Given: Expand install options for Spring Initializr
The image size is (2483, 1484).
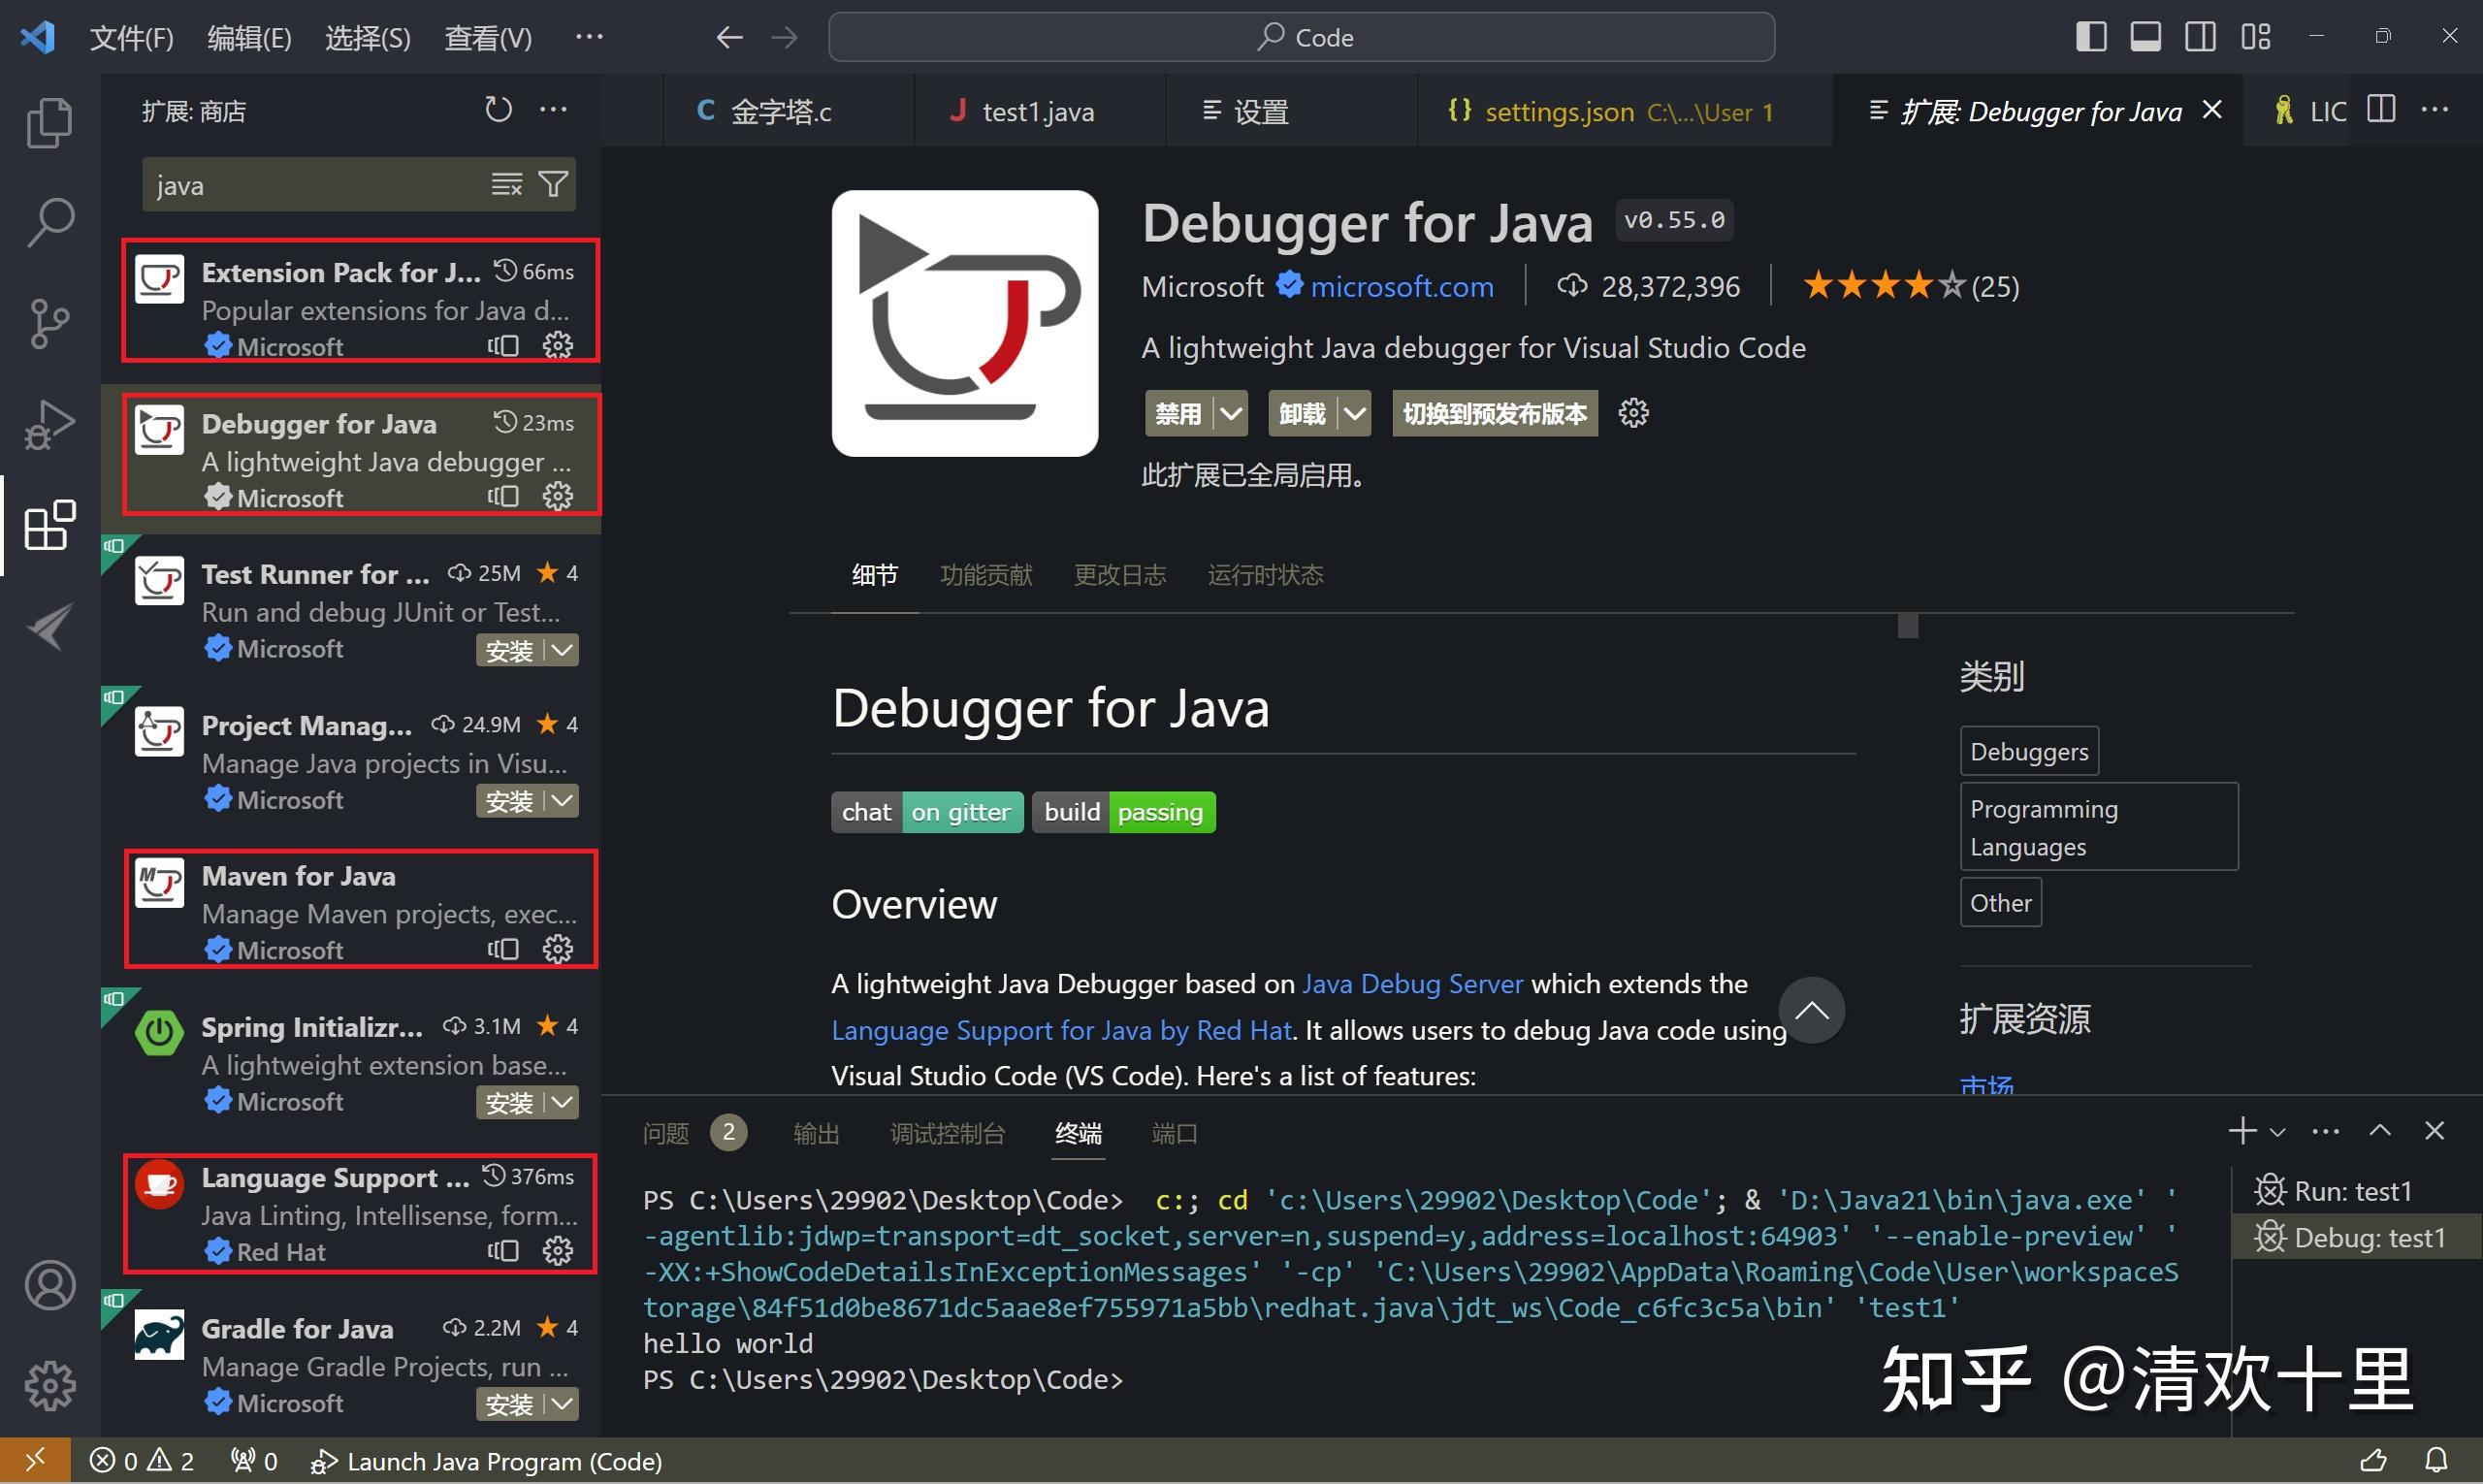Looking at the screenshot, I should click(x=563, y=1102).
